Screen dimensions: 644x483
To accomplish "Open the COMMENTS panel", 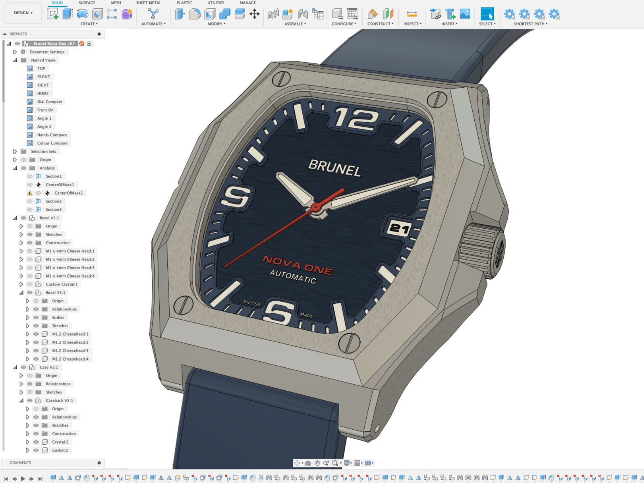I will (x=20, y=462).
